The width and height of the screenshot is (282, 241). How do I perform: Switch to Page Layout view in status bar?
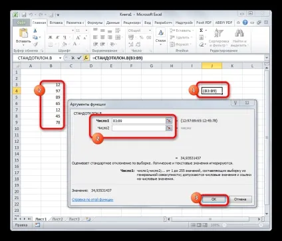(x=199, y=225)
